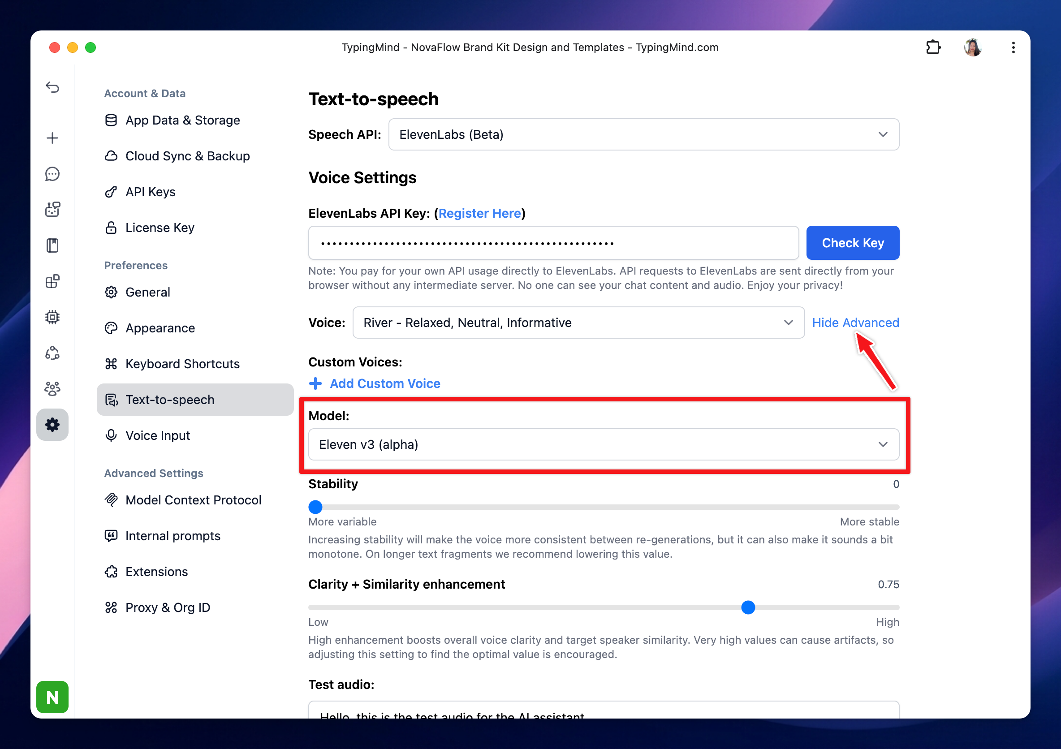1061x749 pixels.
Task: Follow the Register Here link
Action: tap(480, 214)
